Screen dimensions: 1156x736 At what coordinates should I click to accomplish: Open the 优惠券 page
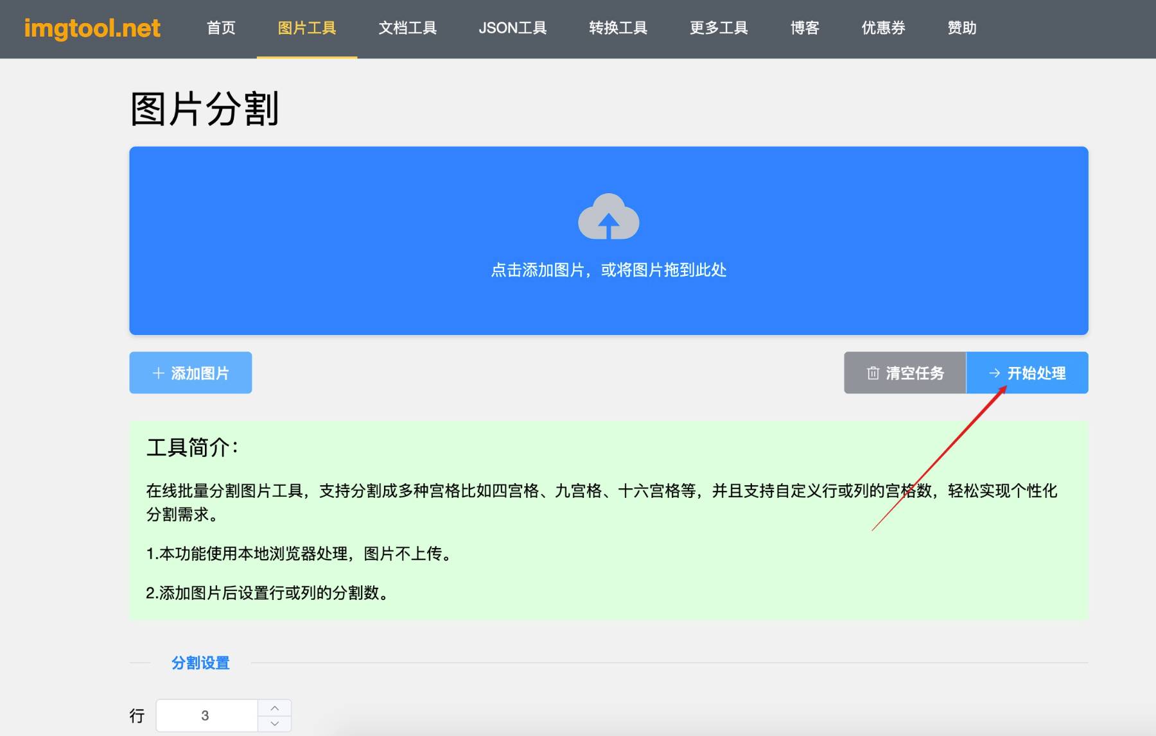pyautogui.click(x=883, y=28)
